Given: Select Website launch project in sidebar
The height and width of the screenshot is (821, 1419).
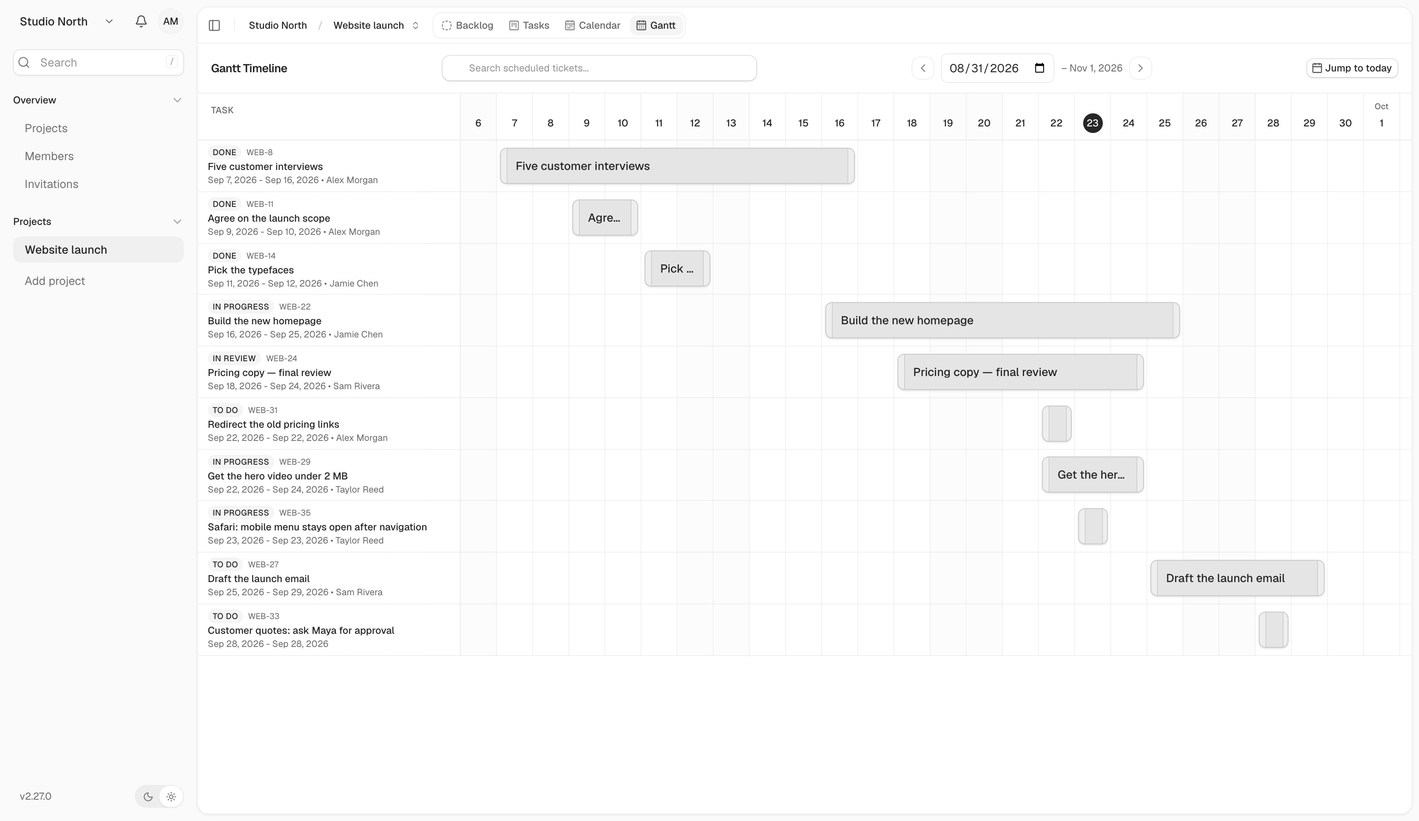Looking at the screenshot, I should [x=98, y=250].
